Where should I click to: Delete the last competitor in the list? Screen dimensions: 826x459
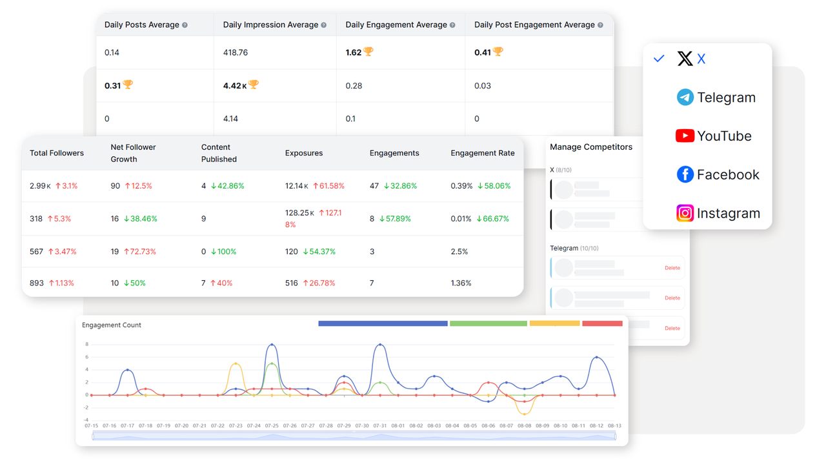(x=672, y=328)
